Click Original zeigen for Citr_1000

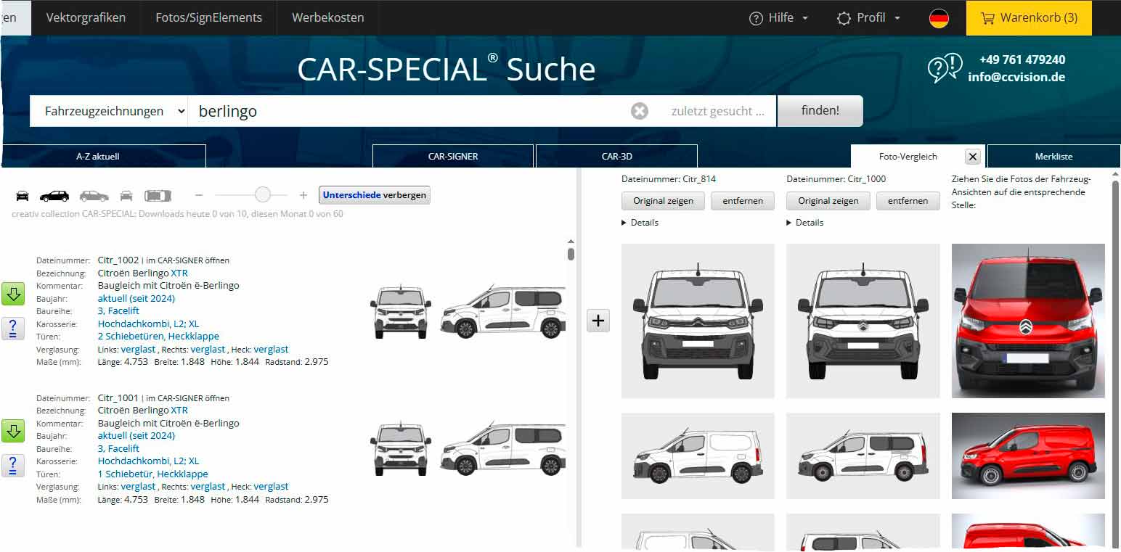coord(828,201)
